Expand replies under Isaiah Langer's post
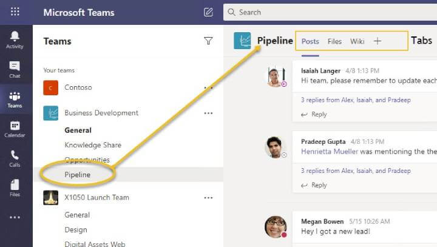437x247 pixels. point(356,100)
